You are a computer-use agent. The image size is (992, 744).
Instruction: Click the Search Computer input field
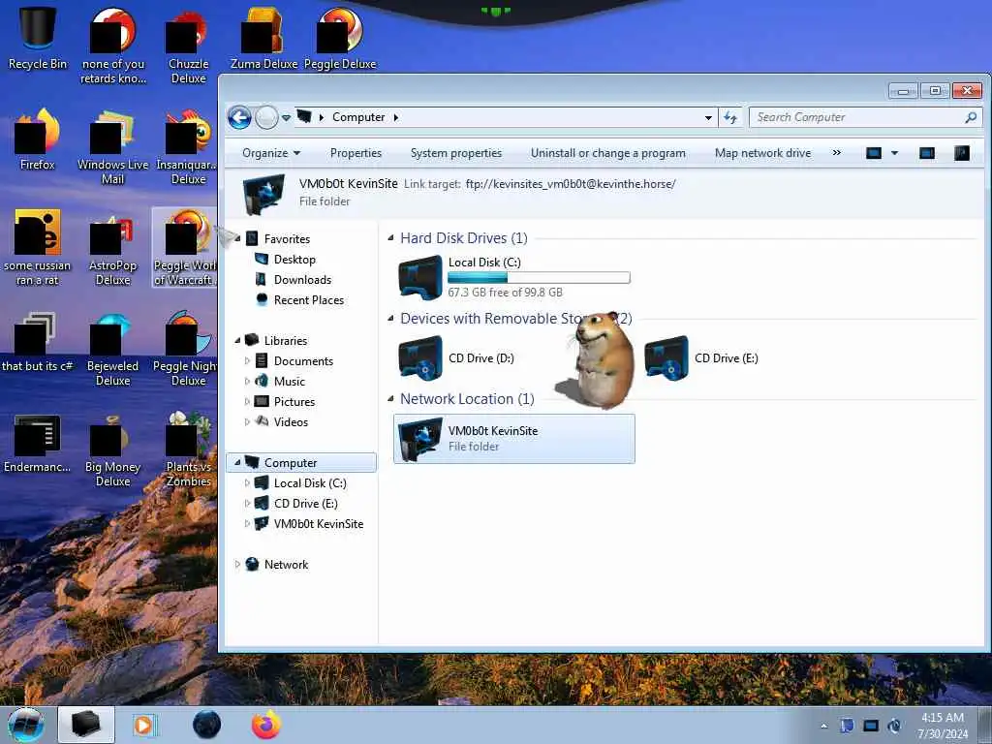click(x=865, y=117)
